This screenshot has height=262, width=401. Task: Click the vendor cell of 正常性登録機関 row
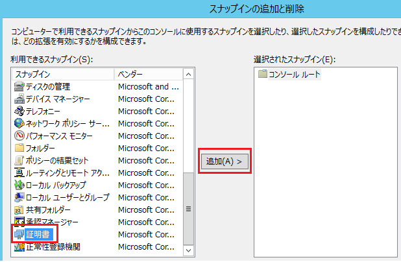point(146,247)
